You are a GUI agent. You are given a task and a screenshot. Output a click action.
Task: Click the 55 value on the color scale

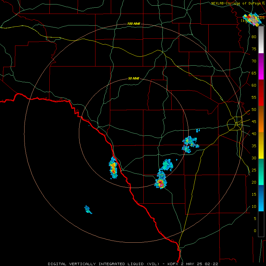pyautogui.click(x=254, y=98)
